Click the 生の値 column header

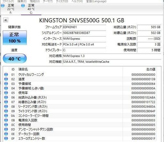[x=151, y=69]
